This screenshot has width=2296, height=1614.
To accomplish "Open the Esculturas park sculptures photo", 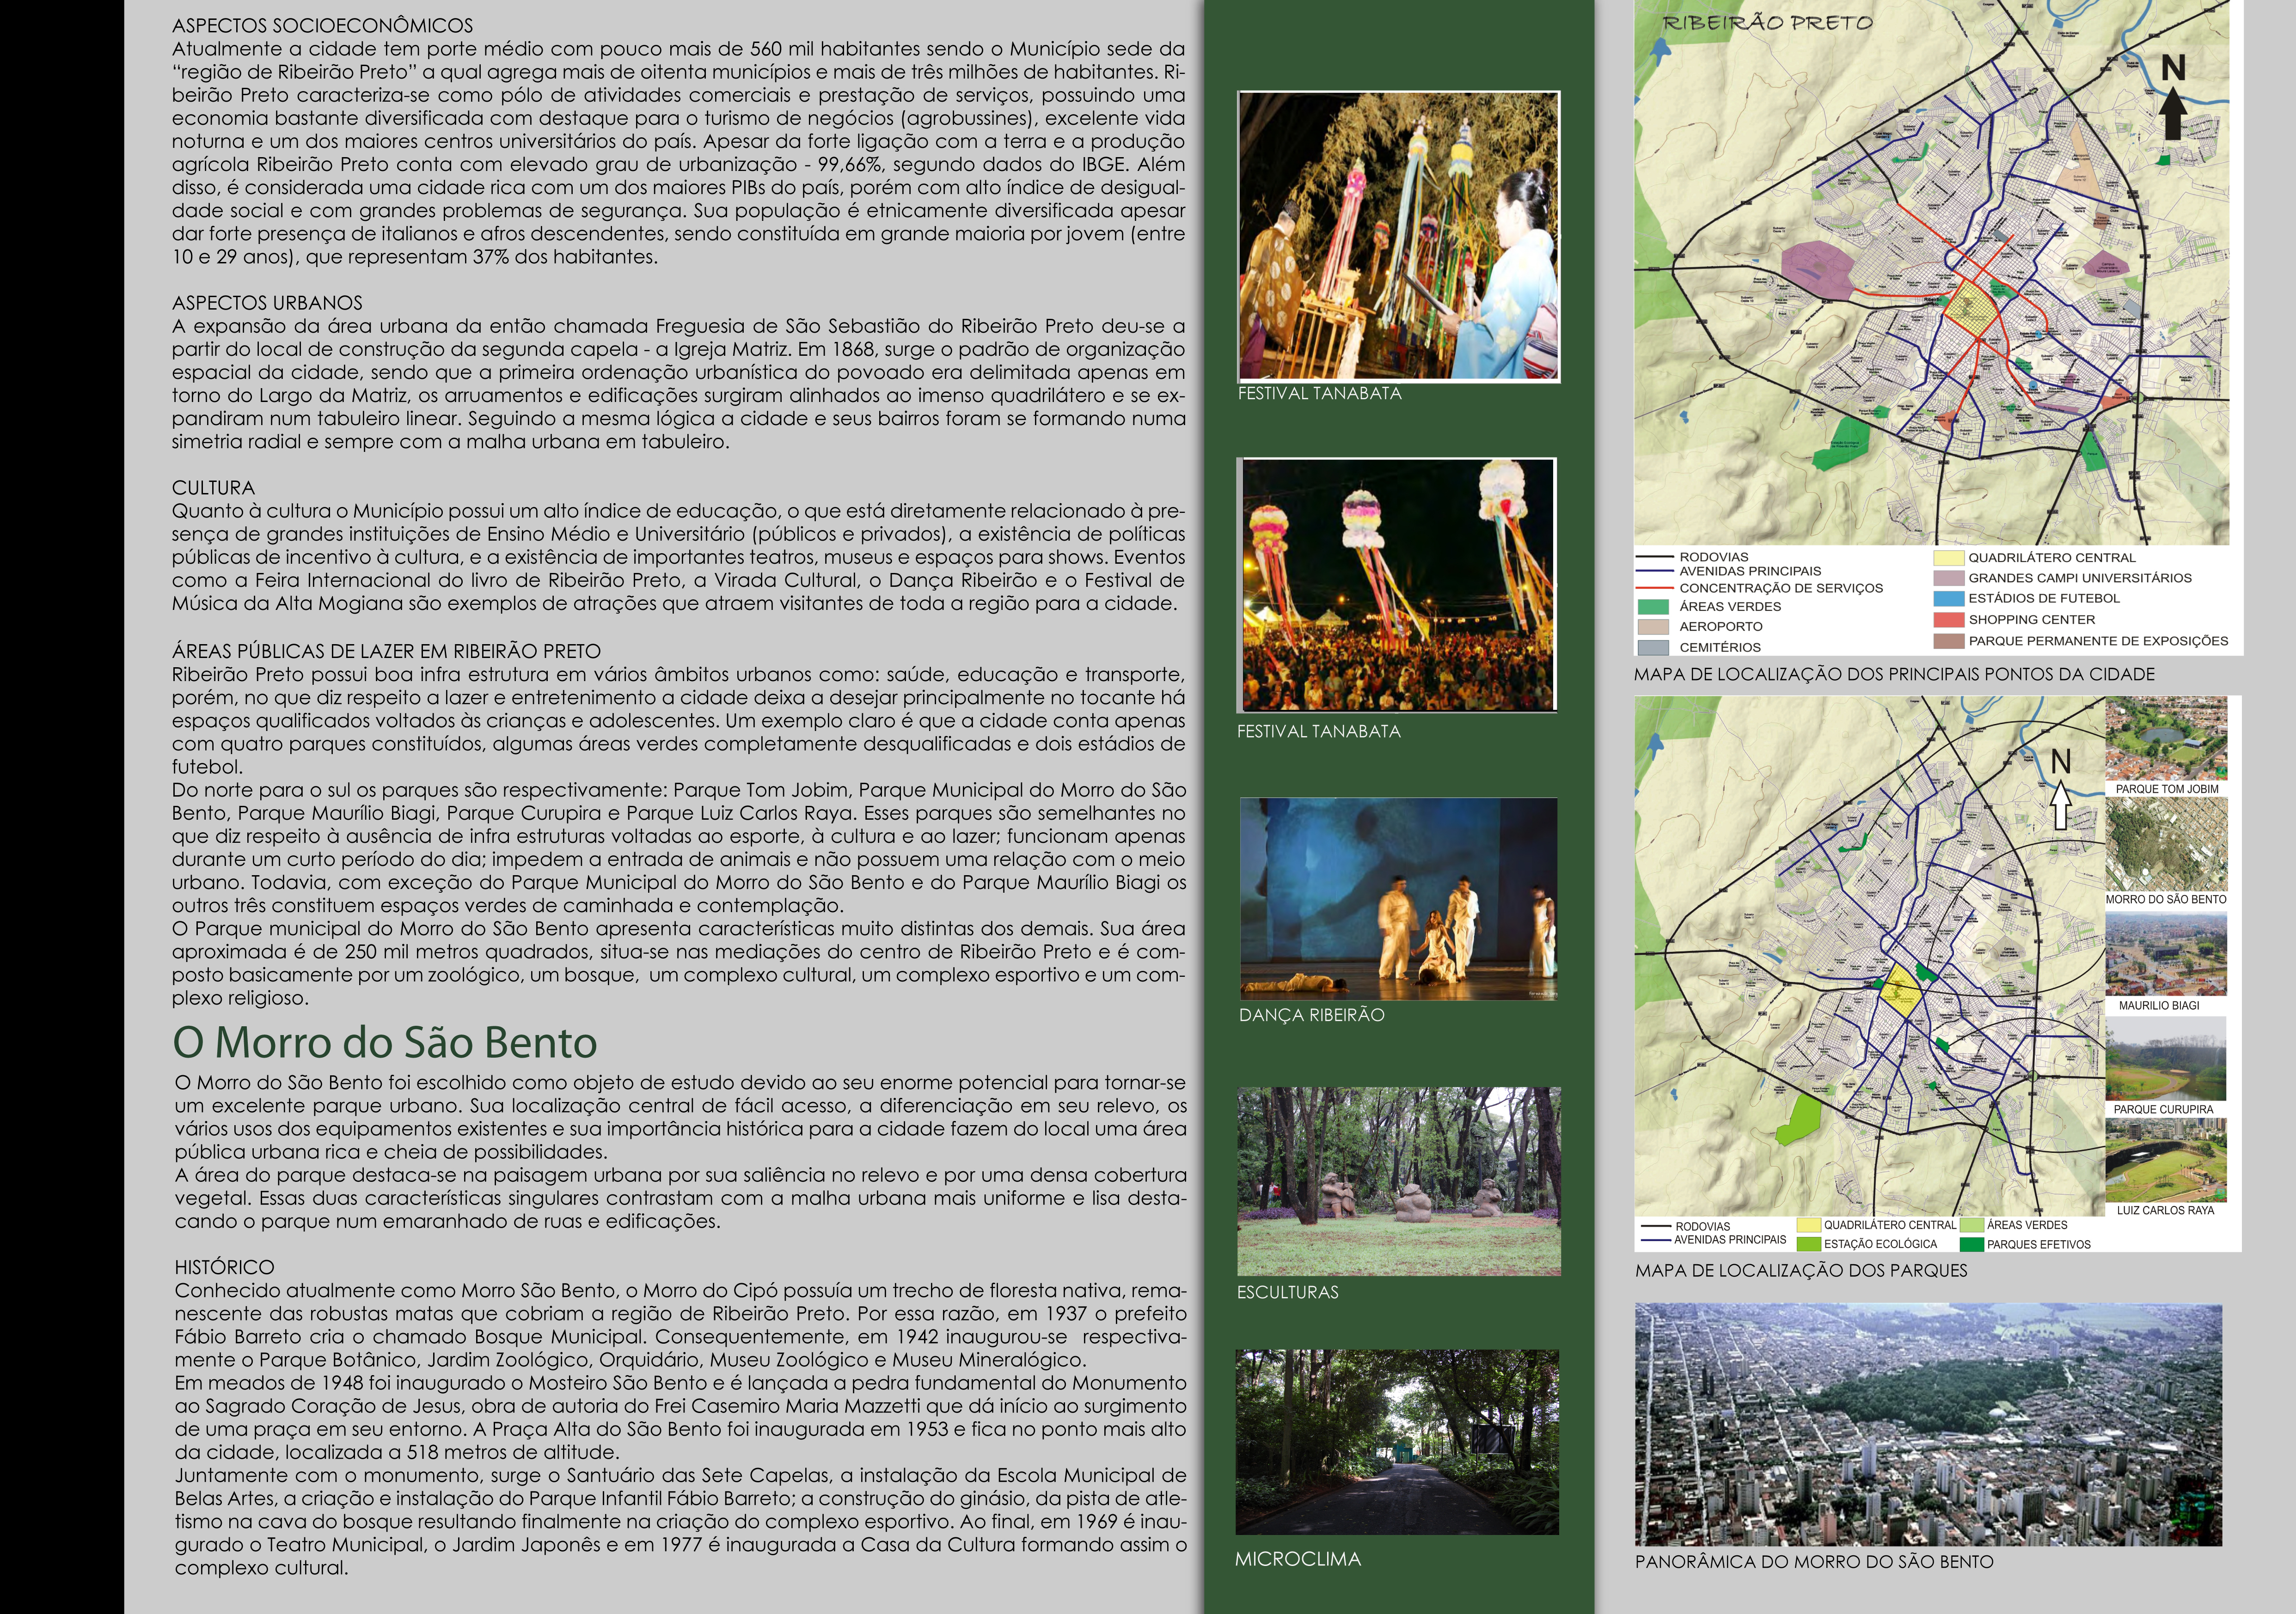I will 1398,1180.
